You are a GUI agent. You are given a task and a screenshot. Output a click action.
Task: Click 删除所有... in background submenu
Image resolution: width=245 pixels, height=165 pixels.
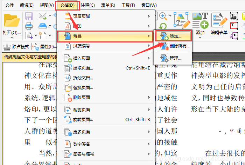point(173,46)
